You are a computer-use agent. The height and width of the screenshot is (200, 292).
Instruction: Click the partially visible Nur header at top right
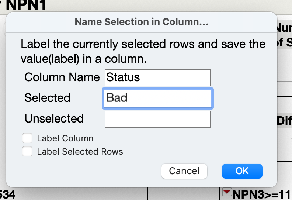[x=284, y=28]
